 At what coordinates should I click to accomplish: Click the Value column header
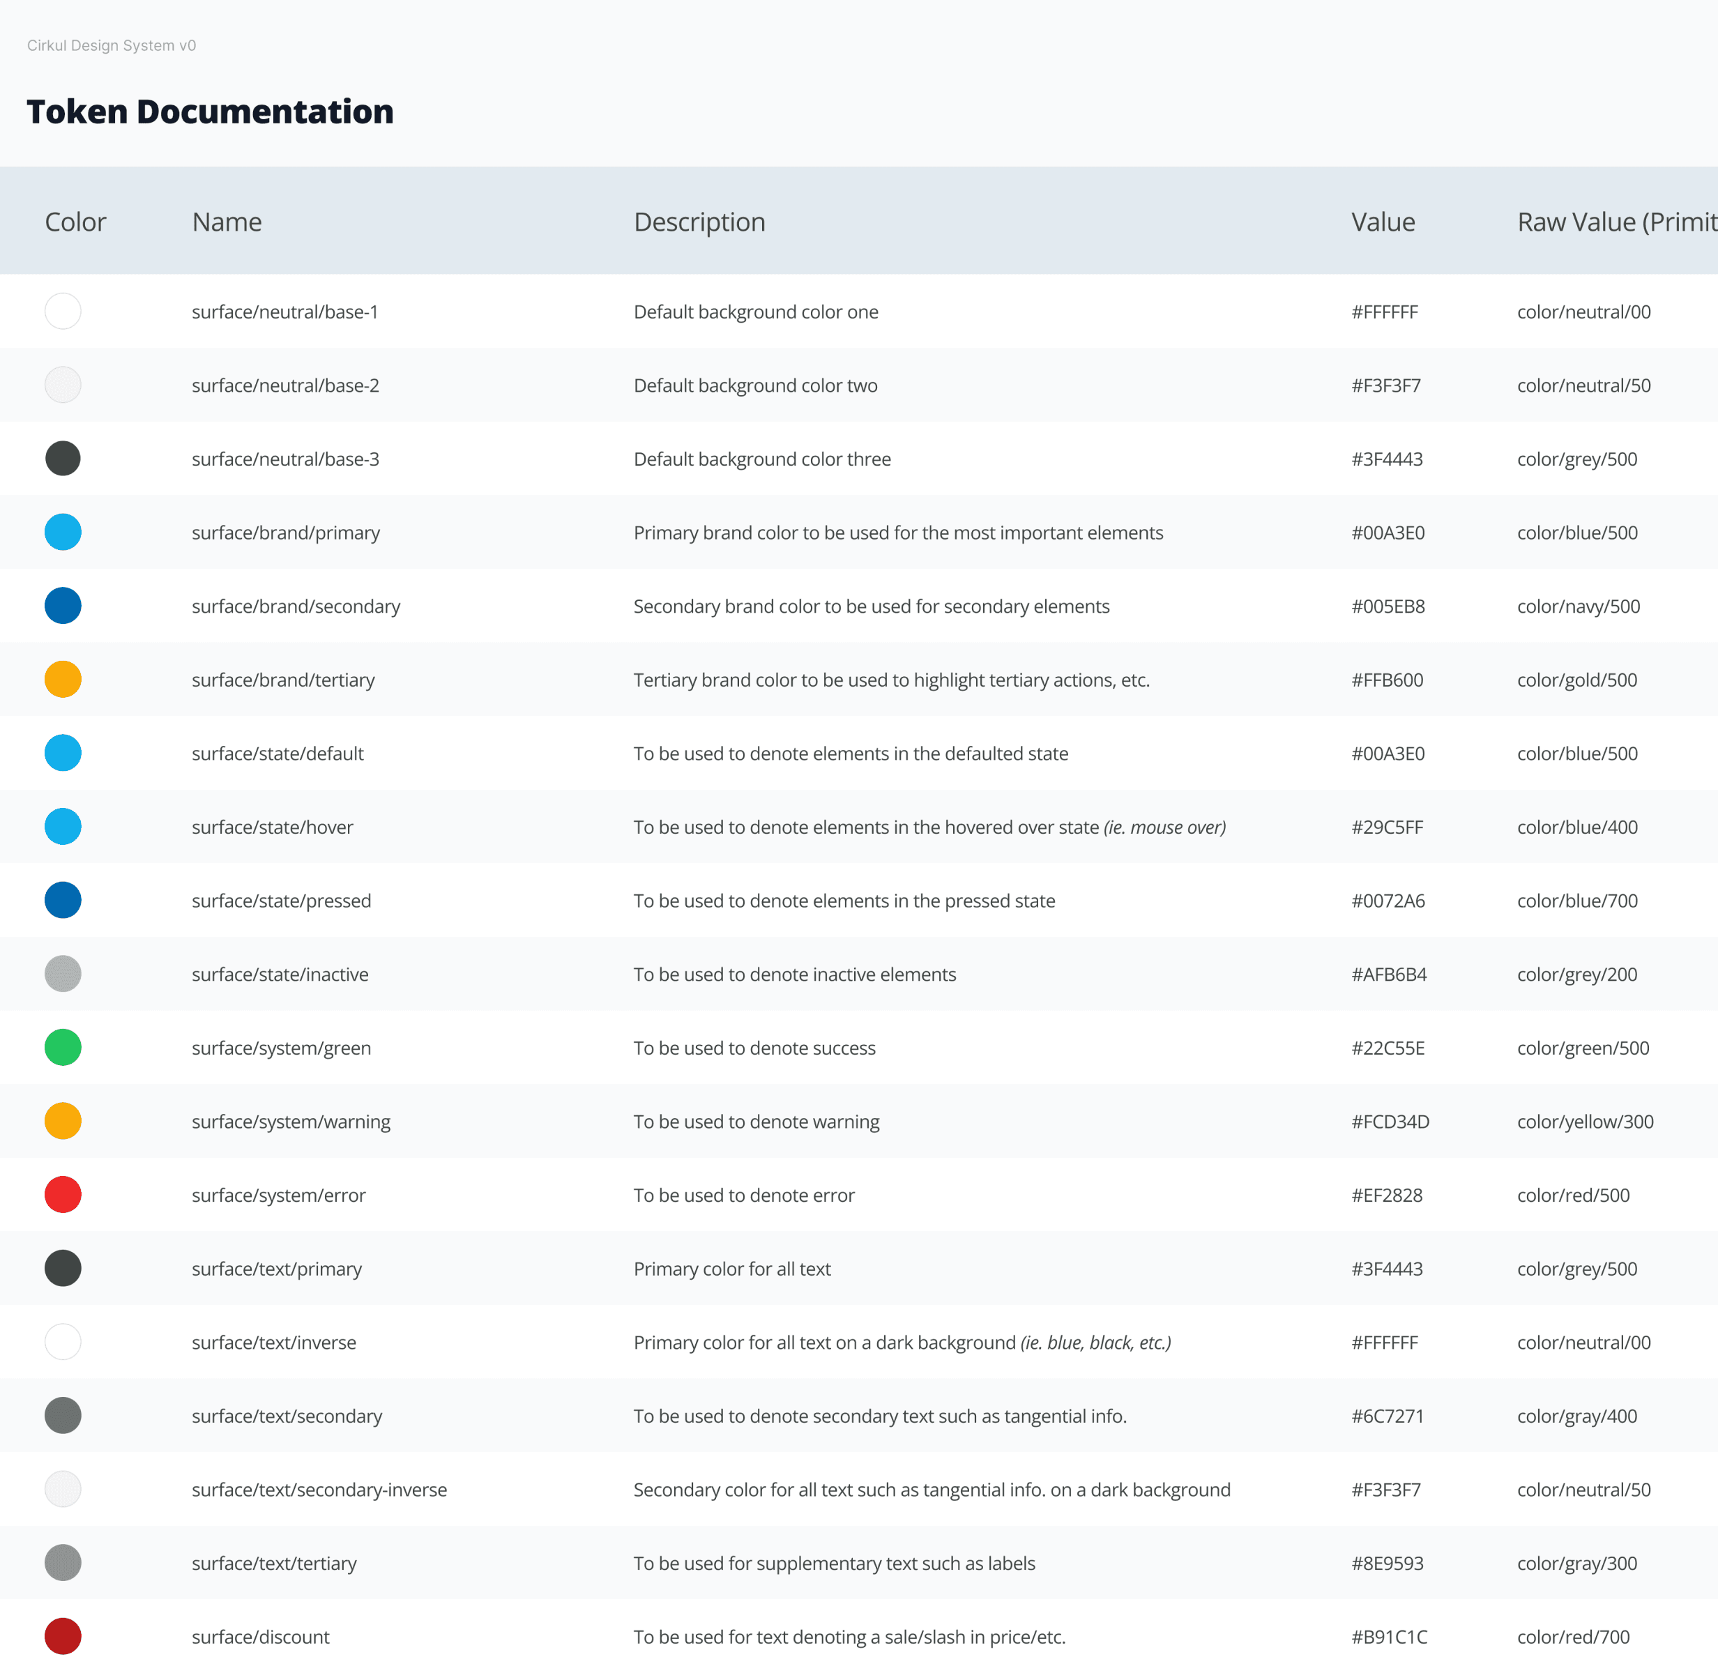tap(1383, 222)
